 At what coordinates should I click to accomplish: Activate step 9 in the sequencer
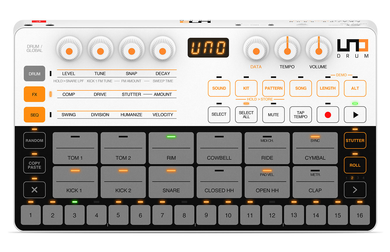206,215
